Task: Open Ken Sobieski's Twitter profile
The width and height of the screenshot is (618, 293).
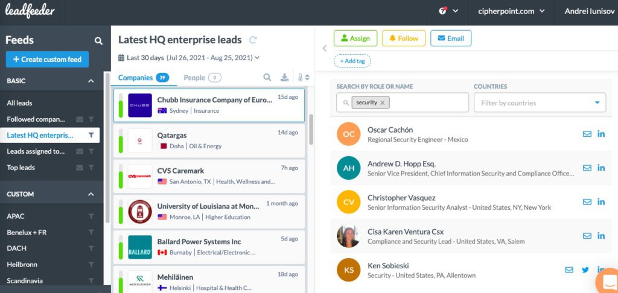Action: [585, 269]
